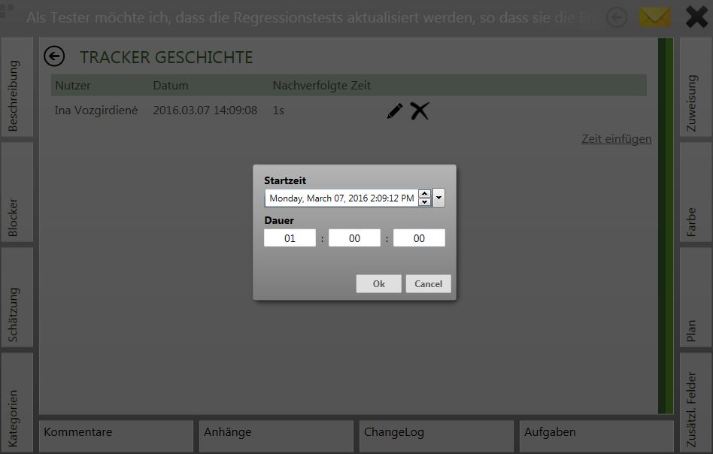Open the Startzeit date picker dropdown
713x454 pixels.
[439, 198]
